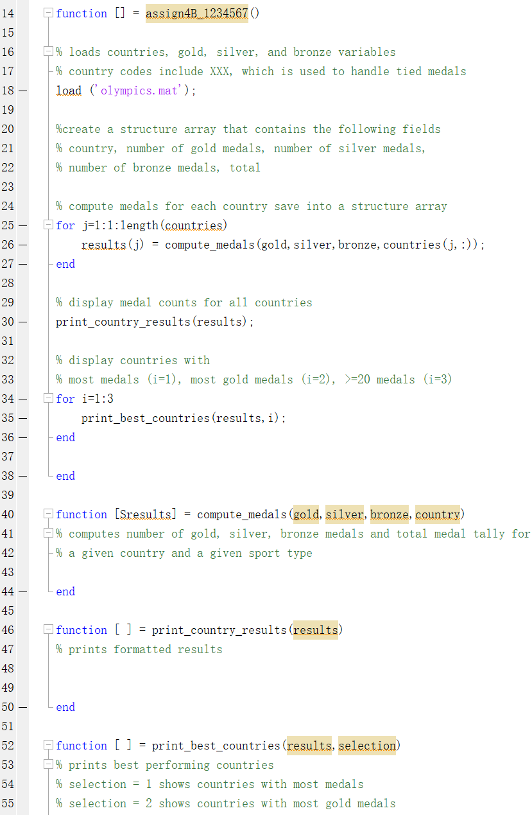Collapse the comment fold on line 53
This screenshot has width=532, height=815.
click(48, 765)
